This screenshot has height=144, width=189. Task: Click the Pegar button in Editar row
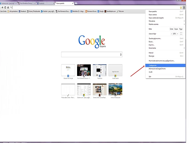181,29
